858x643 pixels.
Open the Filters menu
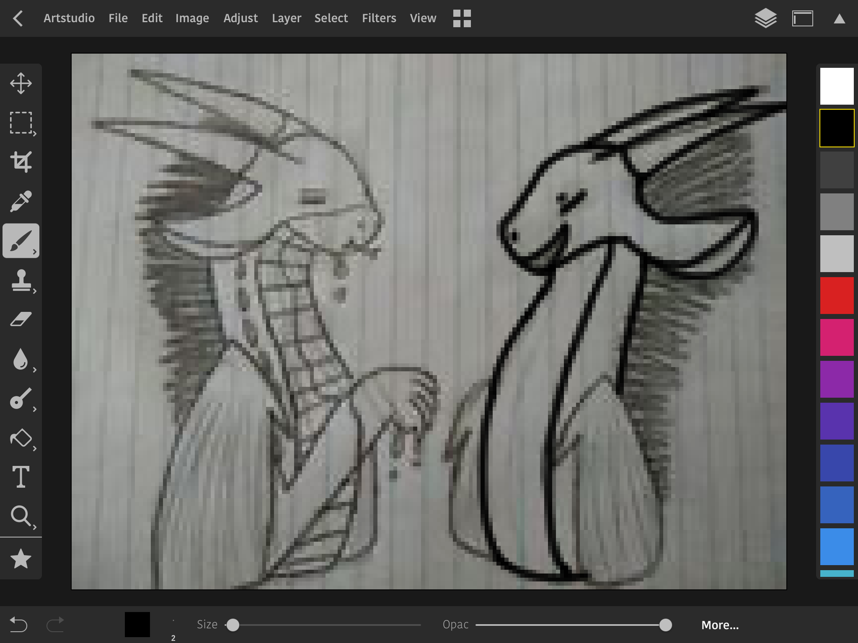pos(379,18)
